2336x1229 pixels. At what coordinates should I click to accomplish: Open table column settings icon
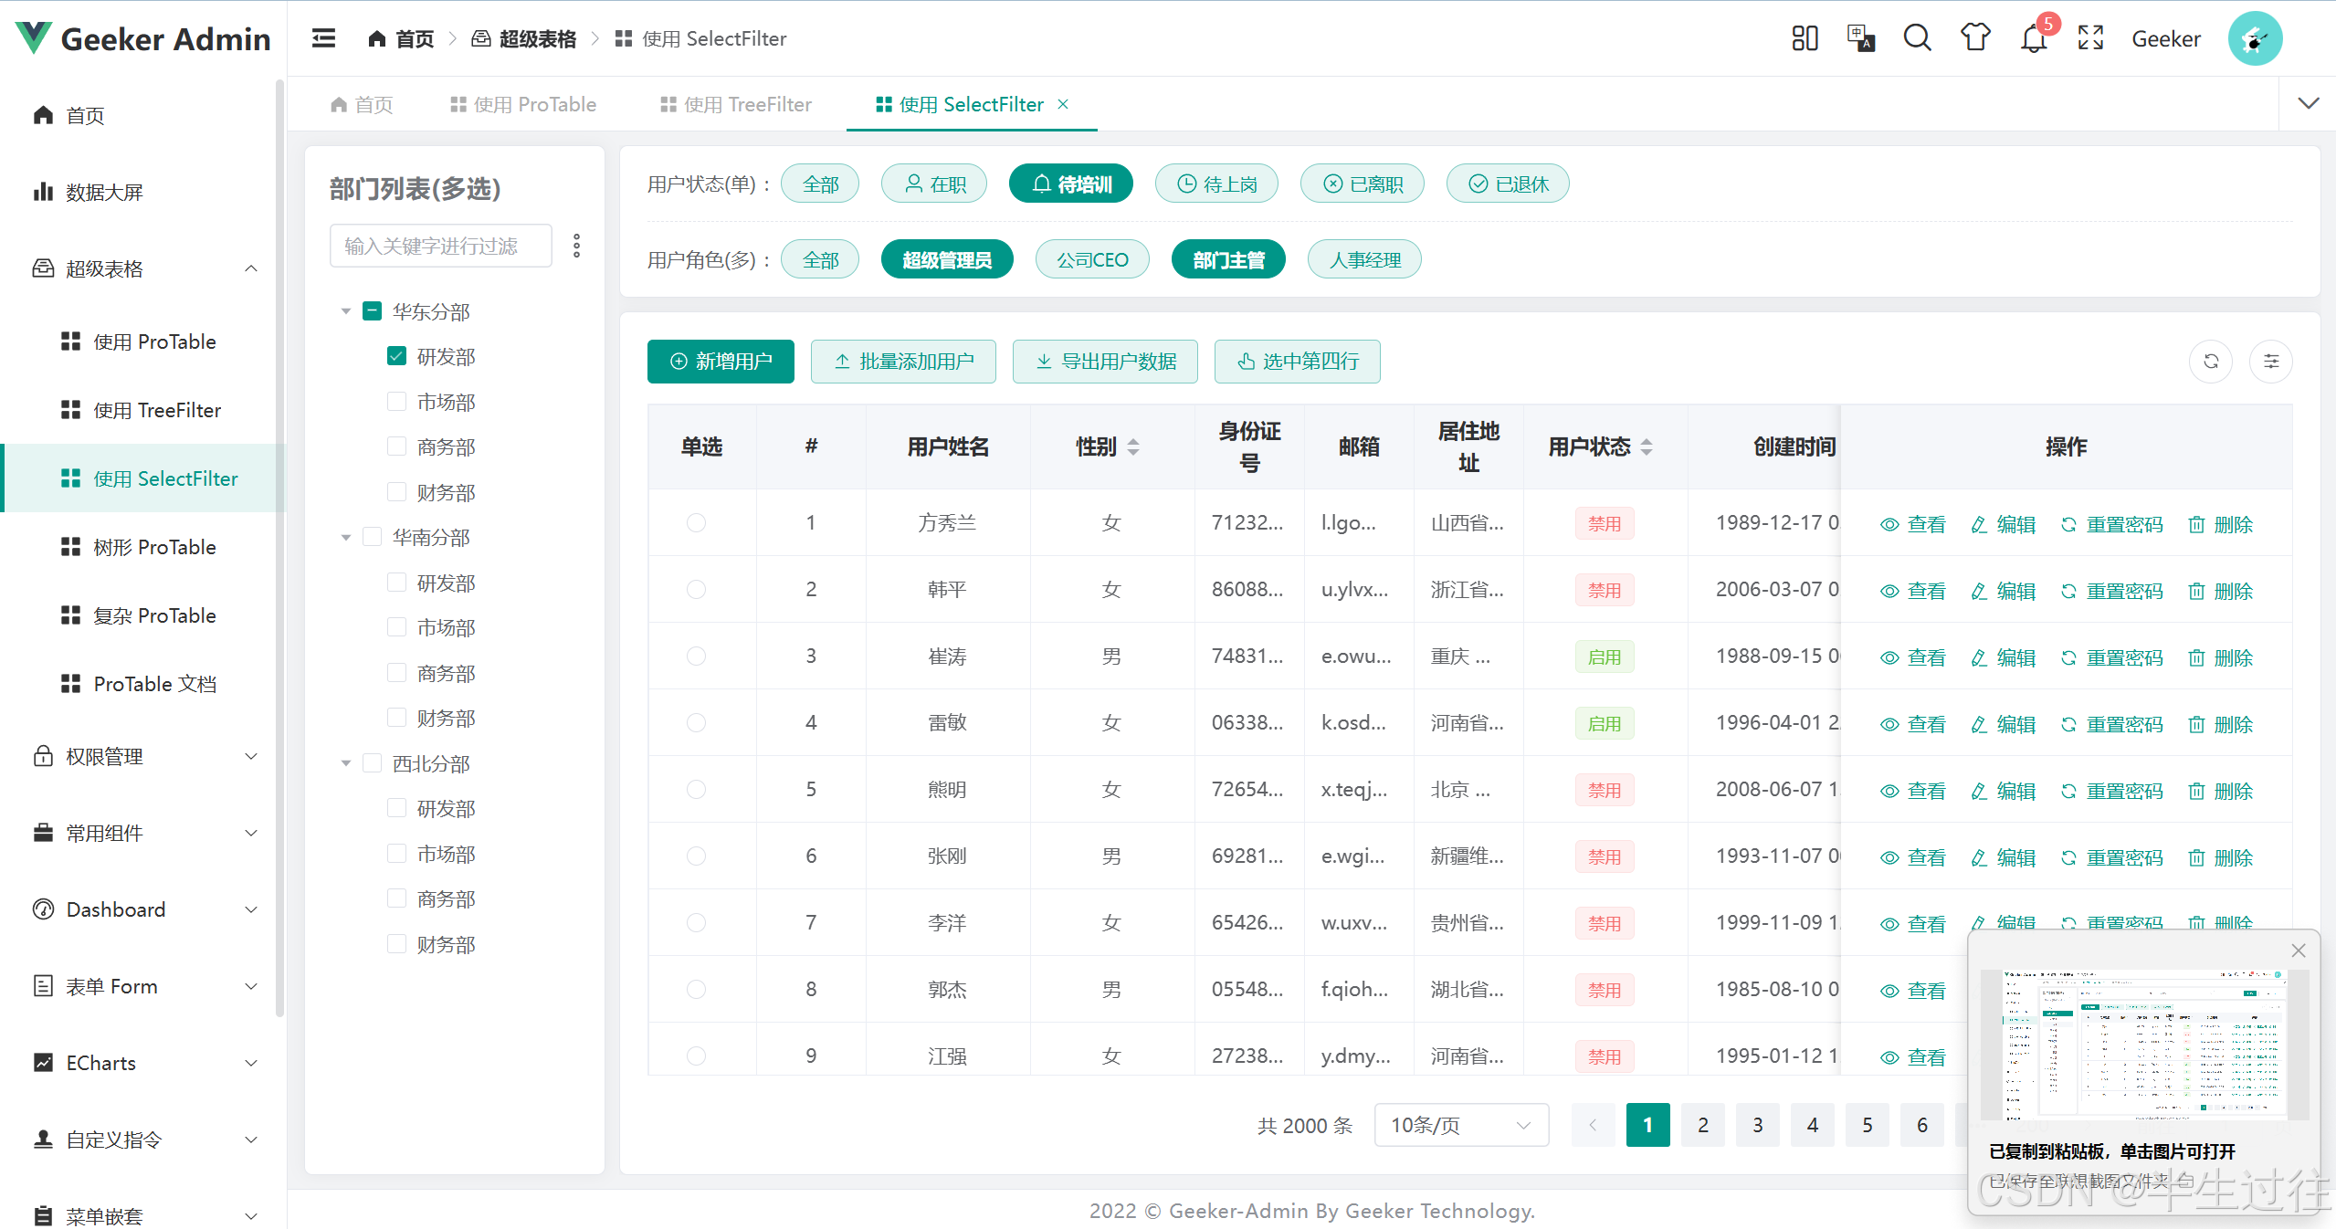tap(2271, 362)
